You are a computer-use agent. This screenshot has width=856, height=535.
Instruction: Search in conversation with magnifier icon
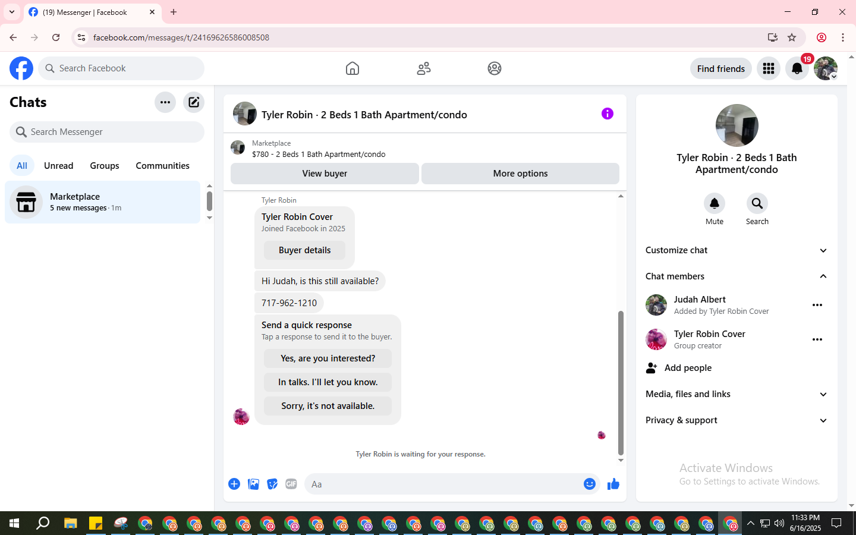coord(757,203)
